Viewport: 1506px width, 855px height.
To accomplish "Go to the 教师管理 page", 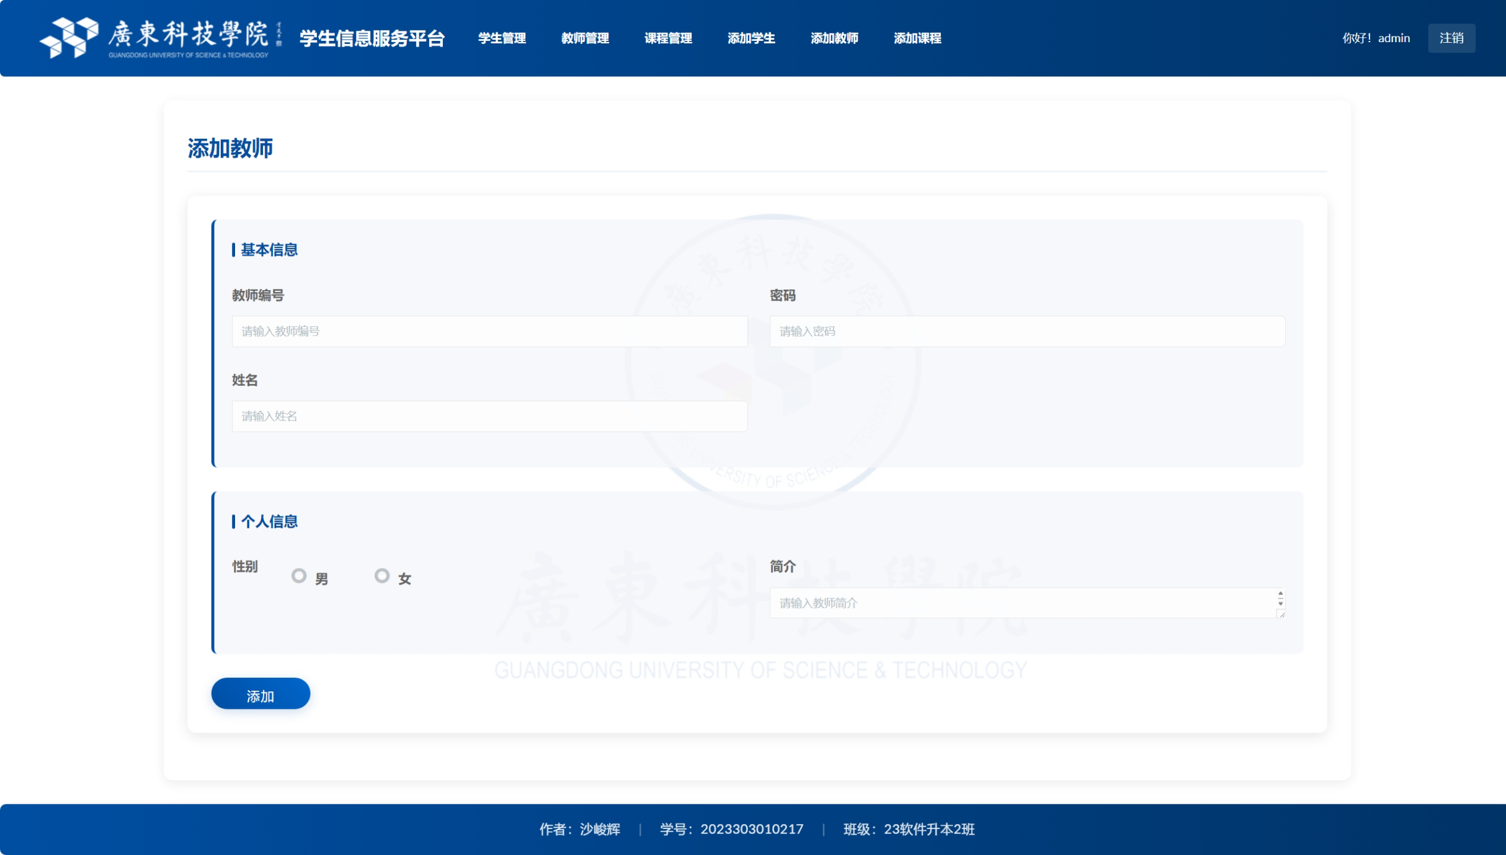I will point(584,38).
